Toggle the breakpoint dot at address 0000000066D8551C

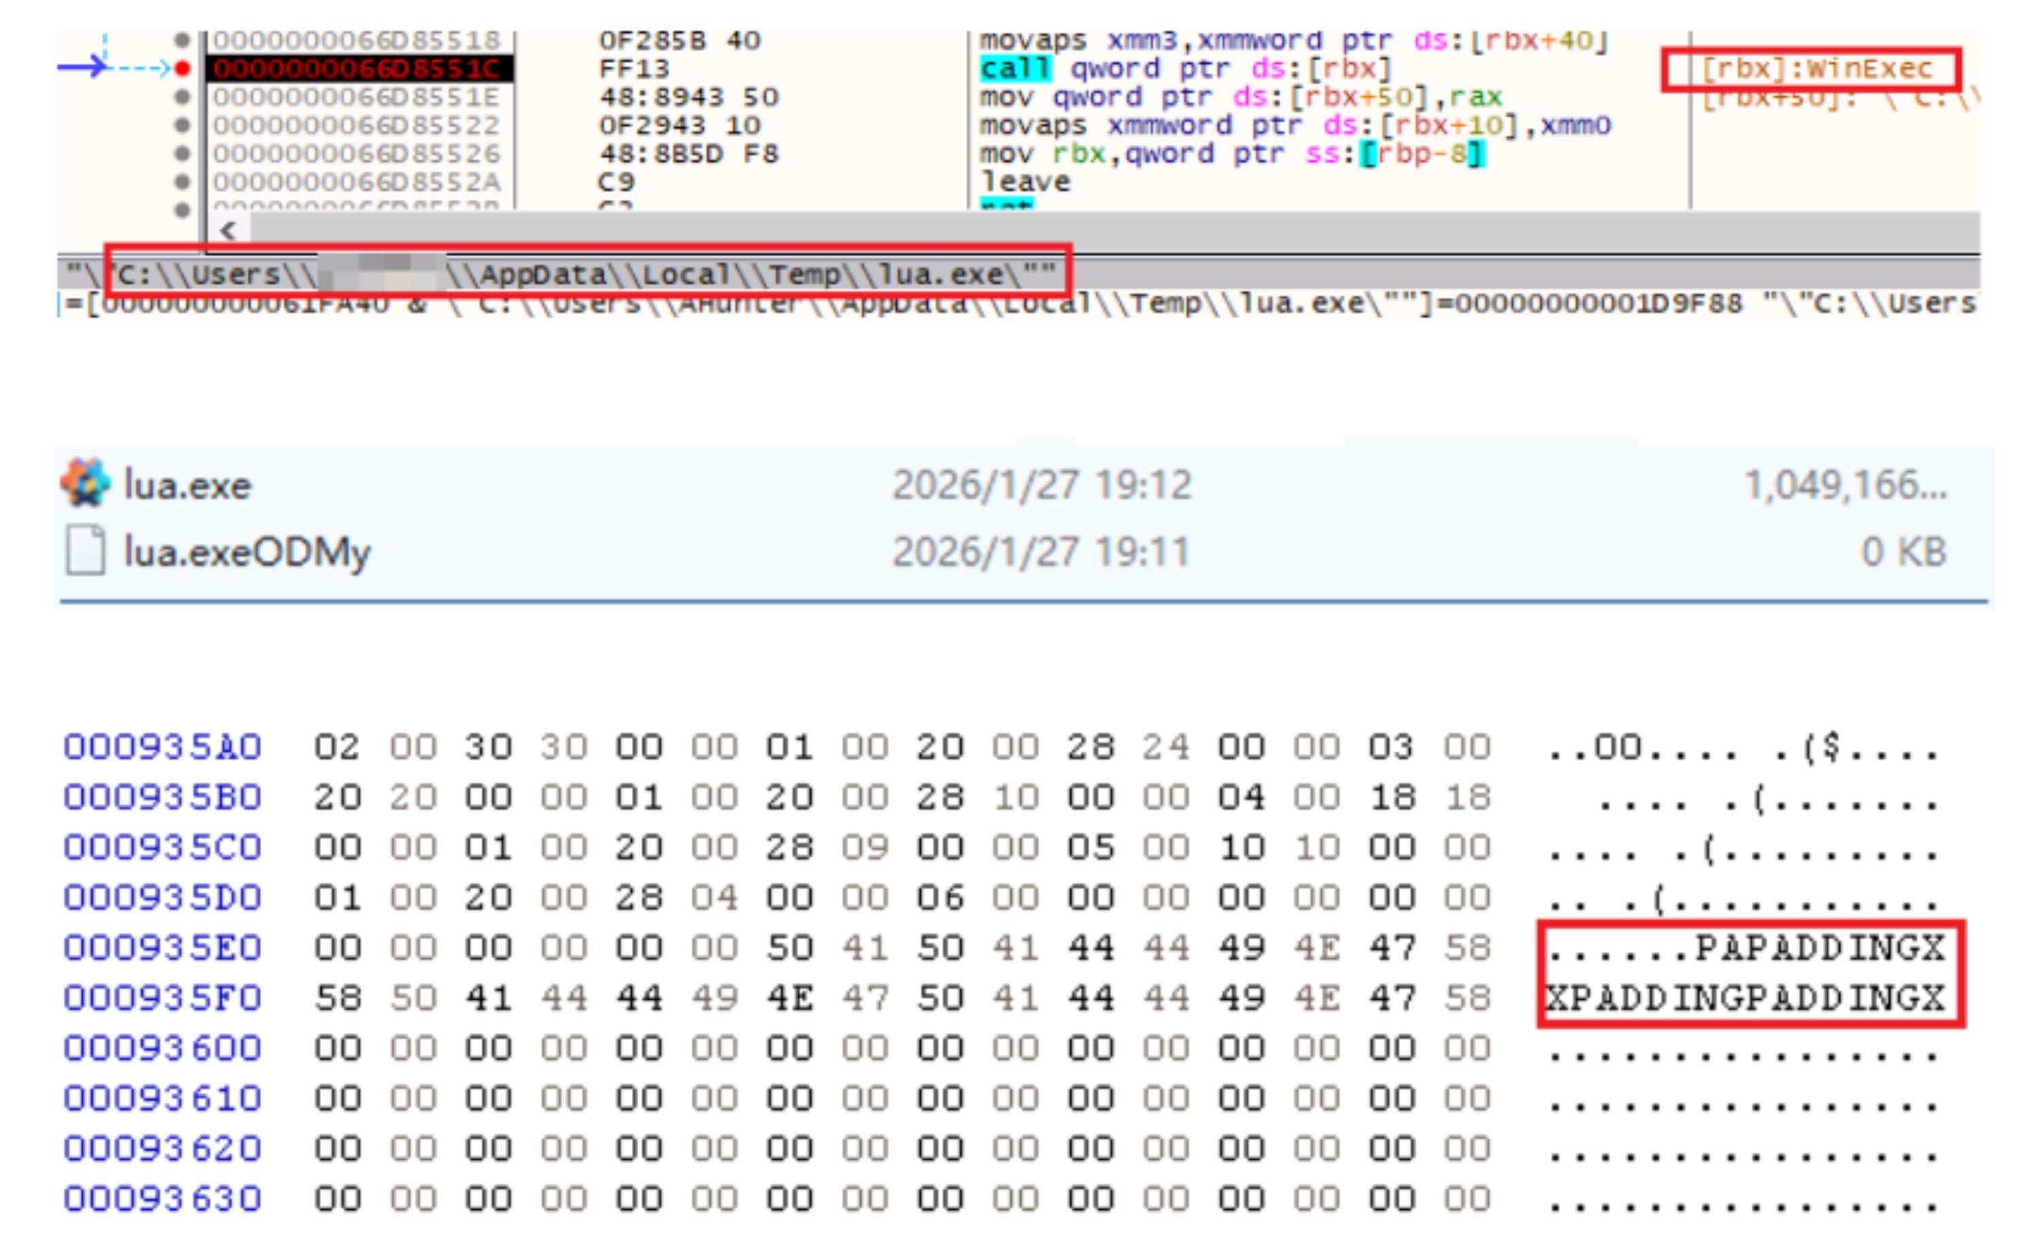coord(183,68)
